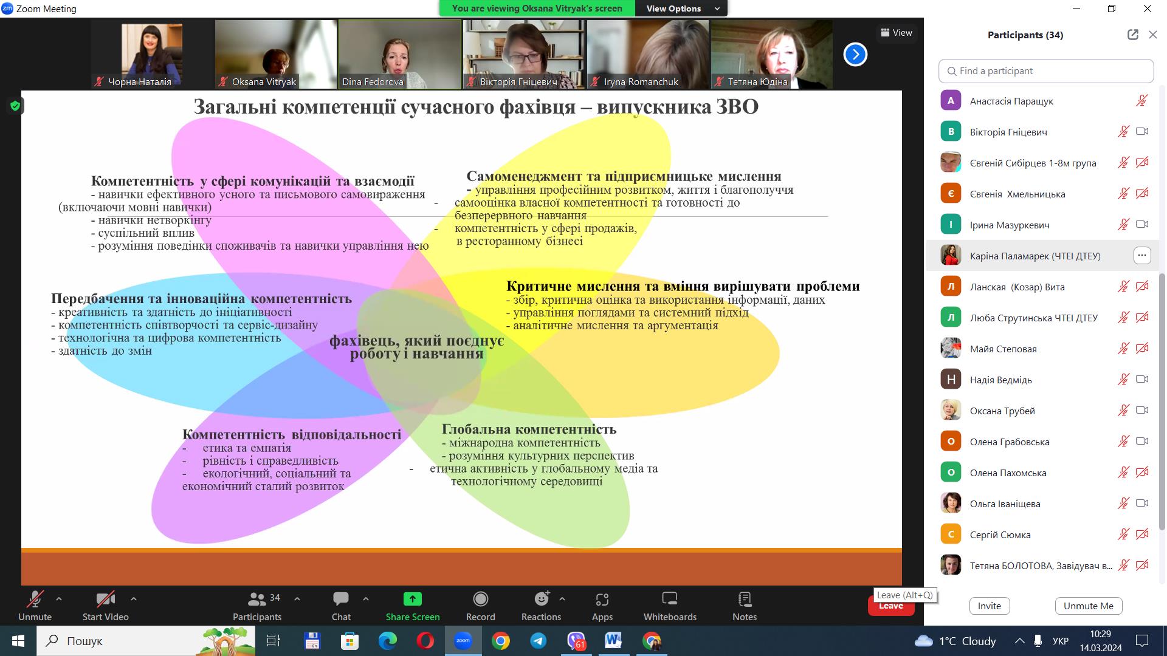Click the Invite button

coord(989,606)
